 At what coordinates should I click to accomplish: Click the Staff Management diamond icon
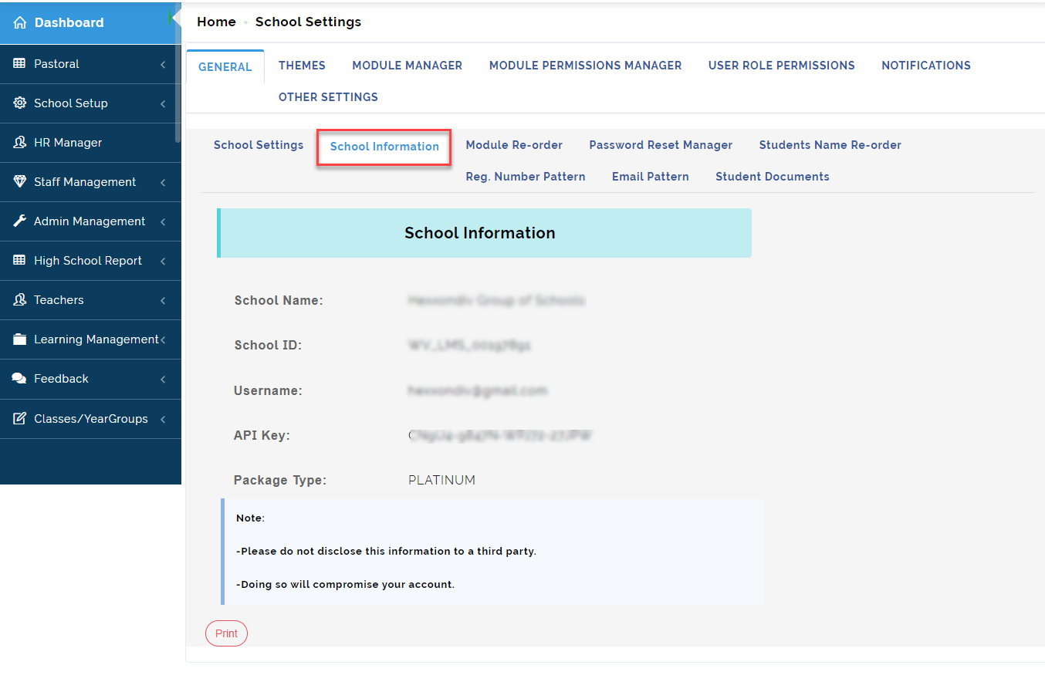[x=20, y=182]
